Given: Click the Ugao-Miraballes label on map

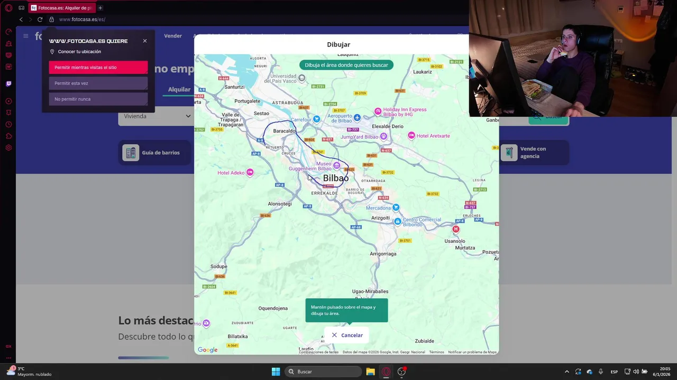Looking at the screenshot, I should coord(370,291).
